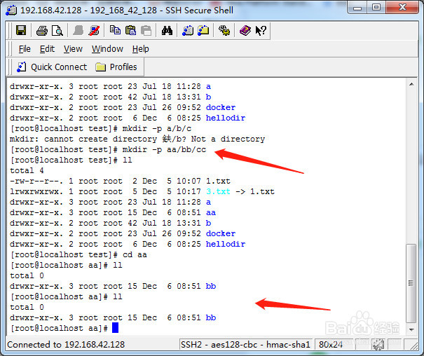Minimize the SSH Secure Shell window
The height and width of the screenshot is (356, 424).
tap(357, 8)
